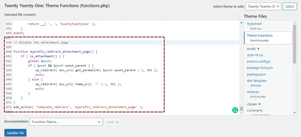Click the code editor's scroll-down arrow
Screen dimensions: 301x137
pos(241,113)
